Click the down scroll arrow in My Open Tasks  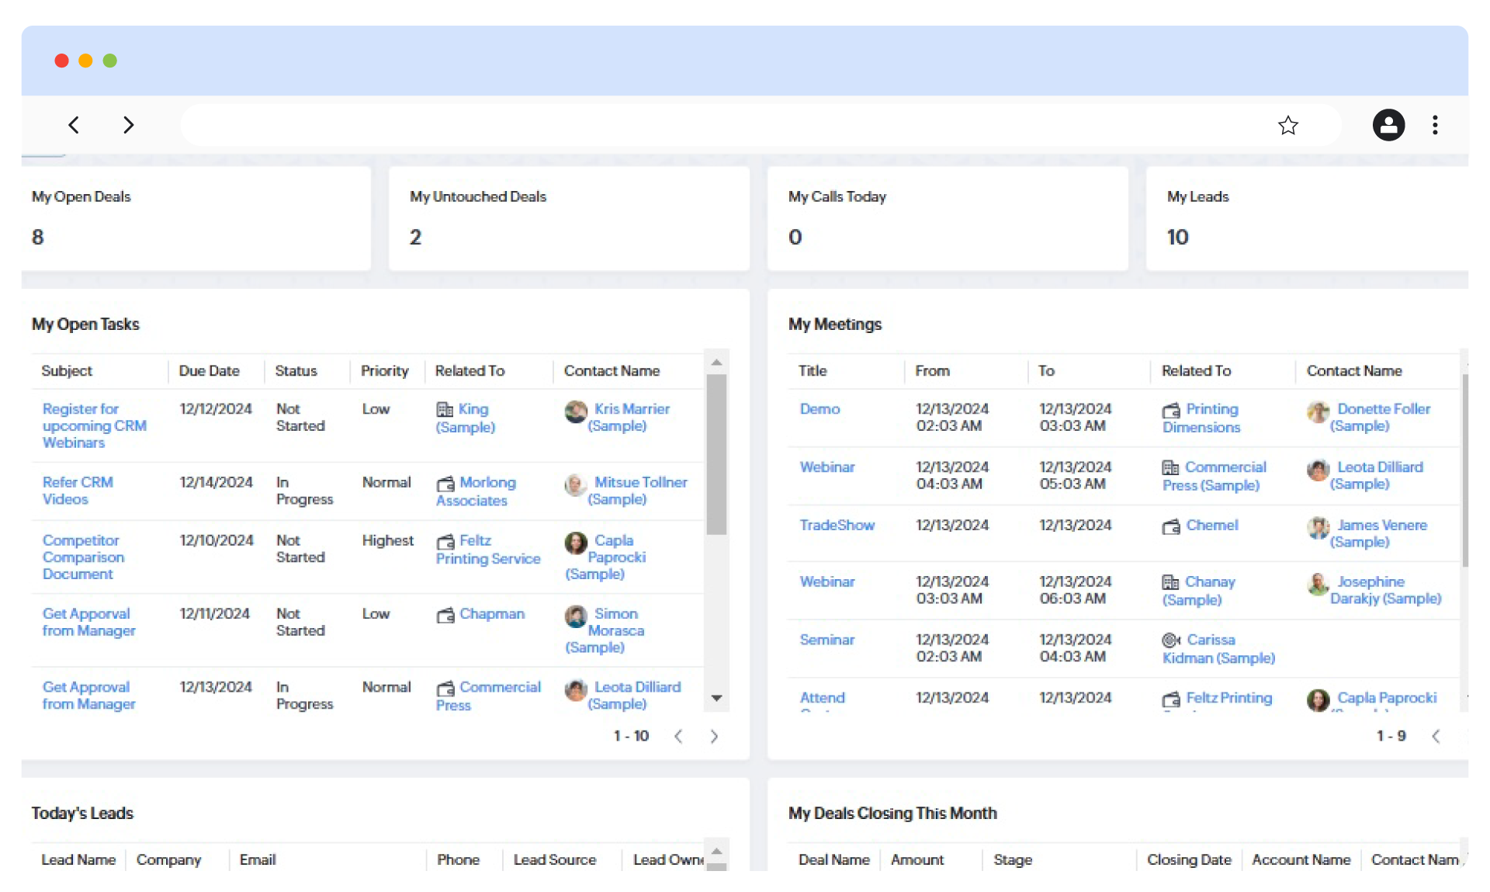click(x=716, y=698)
